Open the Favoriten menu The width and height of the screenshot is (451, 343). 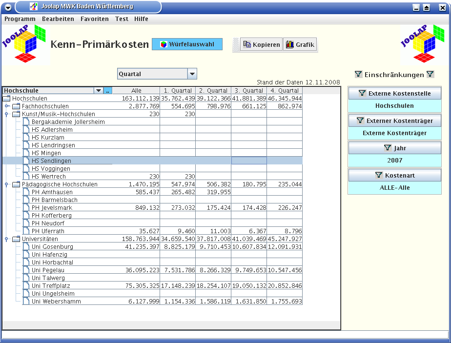[x=95, y=19]
